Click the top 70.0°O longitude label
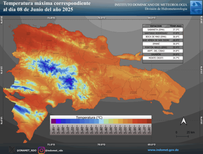This screenshot has height=154, width=203. click(x=101, y=18)
